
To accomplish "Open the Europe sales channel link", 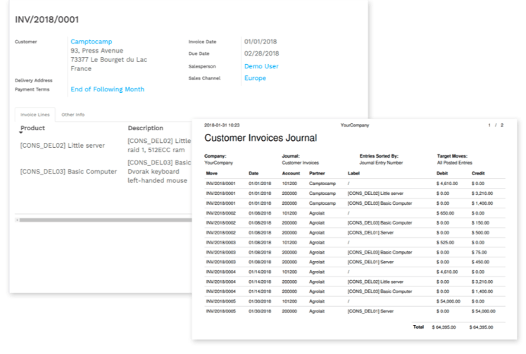I will point(255,78).
